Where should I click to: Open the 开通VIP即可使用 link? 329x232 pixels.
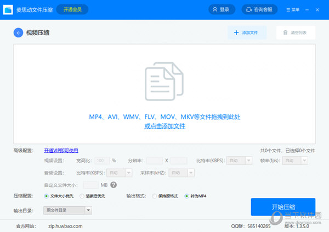tap(61, 151)
